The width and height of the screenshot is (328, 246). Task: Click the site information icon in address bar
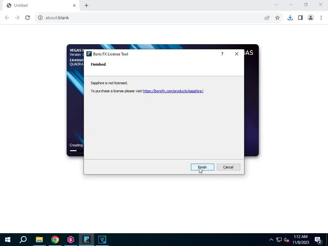tap(40, 18)
